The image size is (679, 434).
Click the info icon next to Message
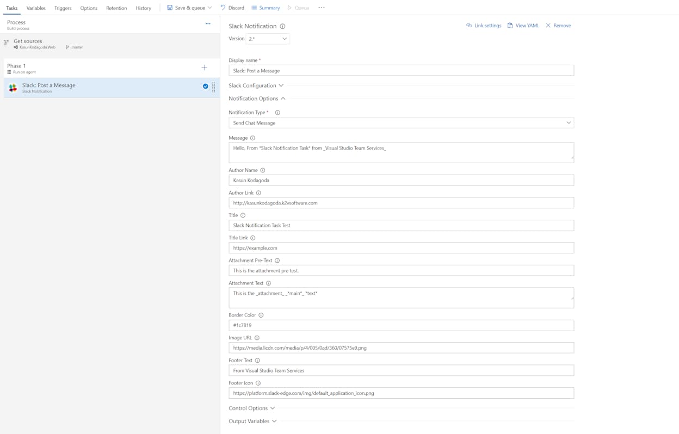coord(252,138)
